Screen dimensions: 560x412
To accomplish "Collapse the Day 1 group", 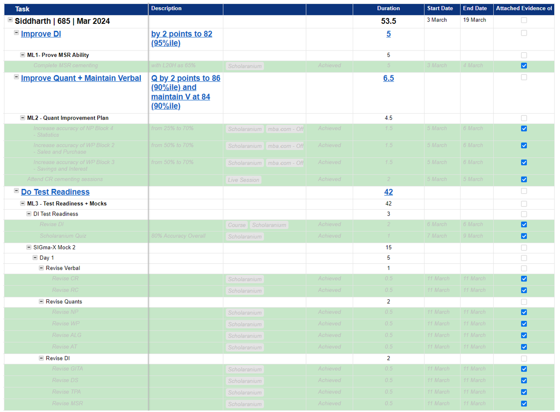I will pos(35,258).
